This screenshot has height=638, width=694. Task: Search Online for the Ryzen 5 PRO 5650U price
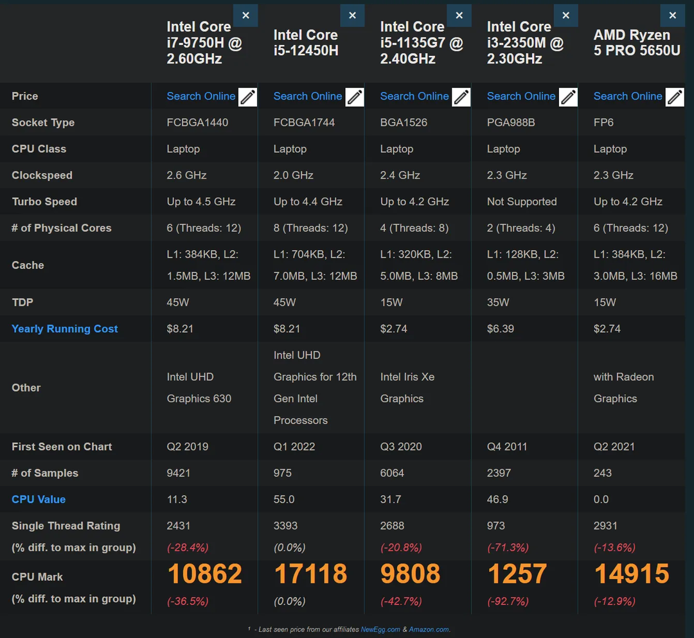coord(627,96)
